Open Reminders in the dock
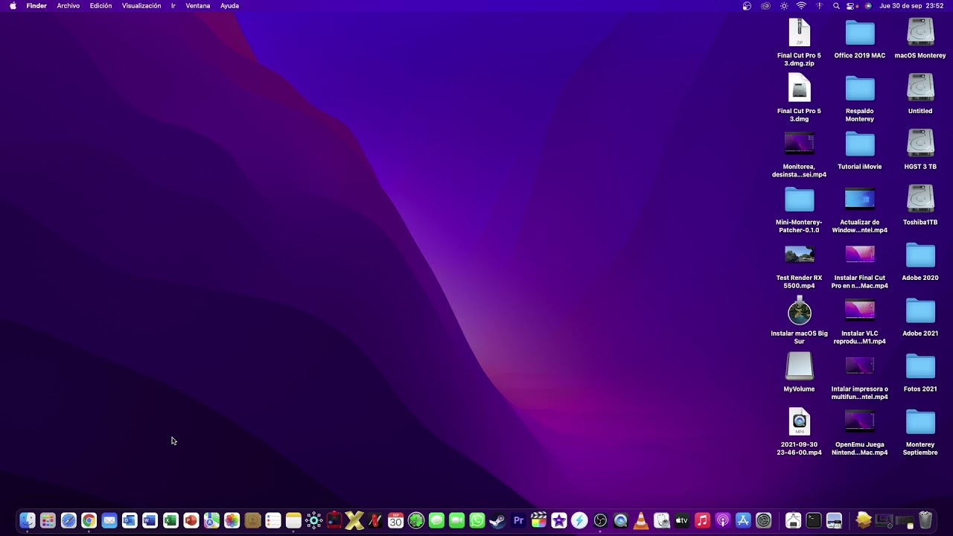 coord(273,521)
